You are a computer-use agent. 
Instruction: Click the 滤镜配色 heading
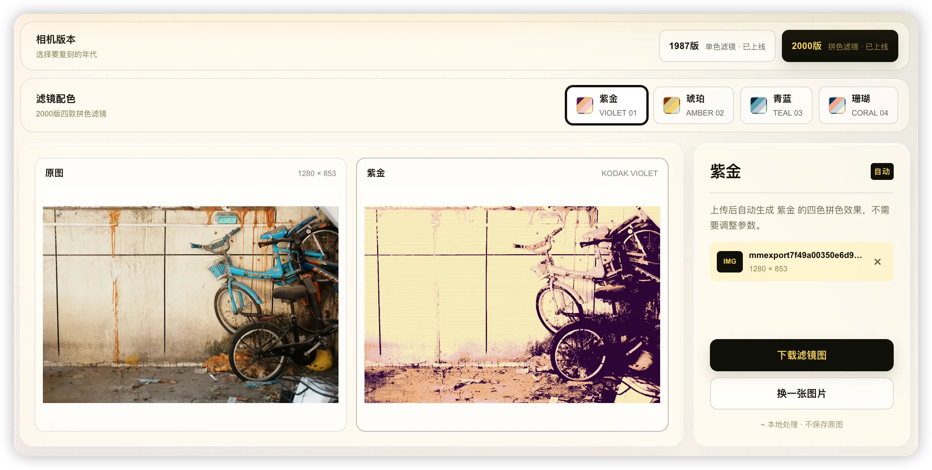[56, 99]
